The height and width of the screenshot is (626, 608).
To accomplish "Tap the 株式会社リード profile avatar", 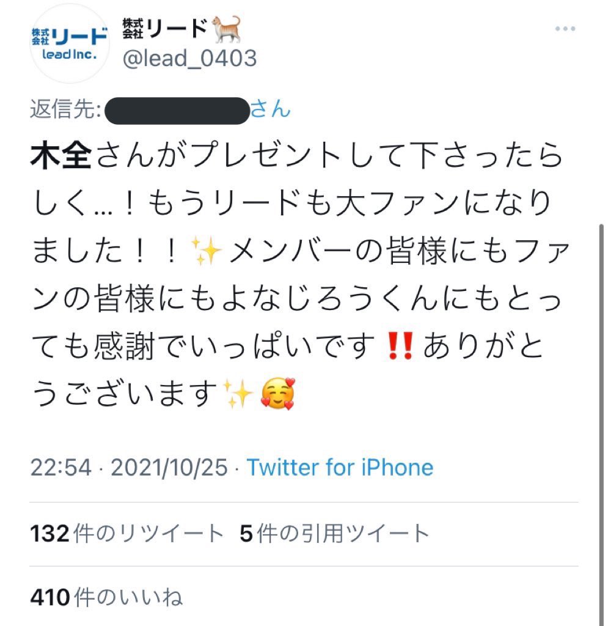I will pyautogui.click(x=70, y=43).
